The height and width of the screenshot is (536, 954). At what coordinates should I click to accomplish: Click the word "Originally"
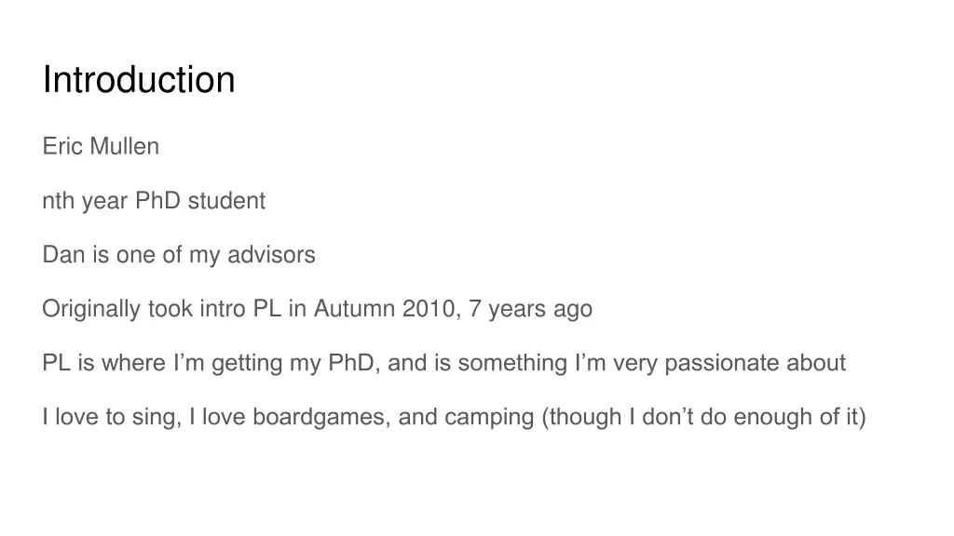[91, 309]
